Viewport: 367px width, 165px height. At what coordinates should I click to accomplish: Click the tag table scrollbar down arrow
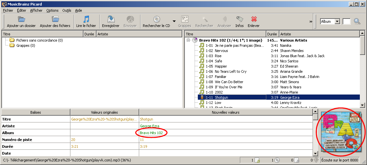coord(316,154)
